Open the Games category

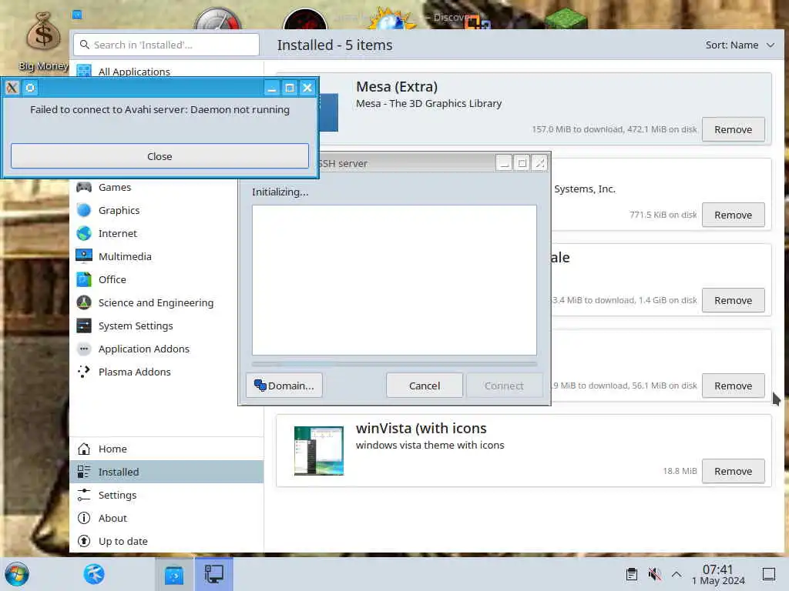pyautogui.click(x=166, y=187)
